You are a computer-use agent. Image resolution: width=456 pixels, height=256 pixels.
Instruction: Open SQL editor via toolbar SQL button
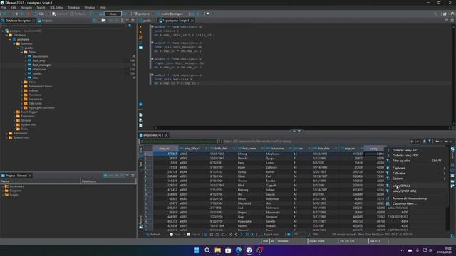40,14
